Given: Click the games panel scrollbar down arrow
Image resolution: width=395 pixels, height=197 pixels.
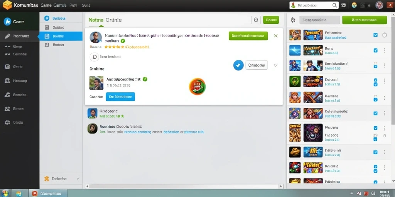Looking at the screenshot, I should point(393,181).
